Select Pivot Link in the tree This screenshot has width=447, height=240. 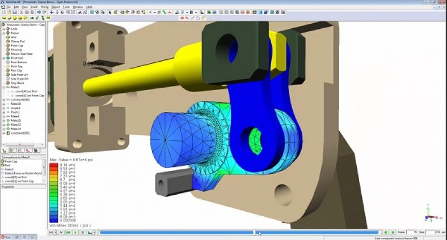click(17, 58)
